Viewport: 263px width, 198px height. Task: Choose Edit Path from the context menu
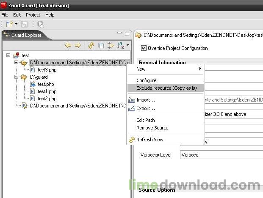(166, 120)
